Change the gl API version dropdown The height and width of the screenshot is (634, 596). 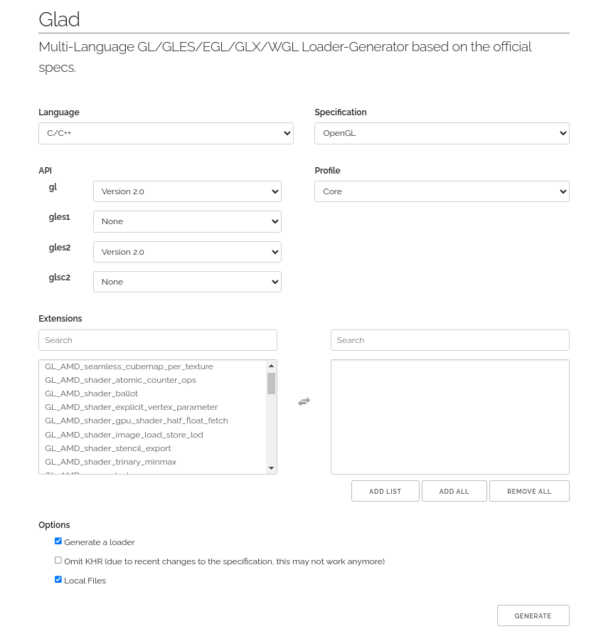tap(187, 191)
